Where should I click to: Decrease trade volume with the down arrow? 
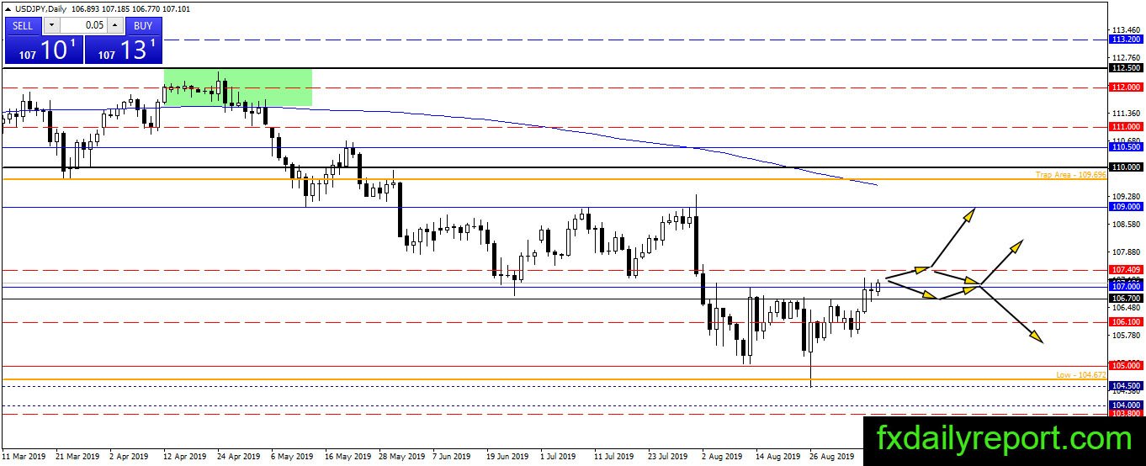pyautogui.click(x=50, y=25)
